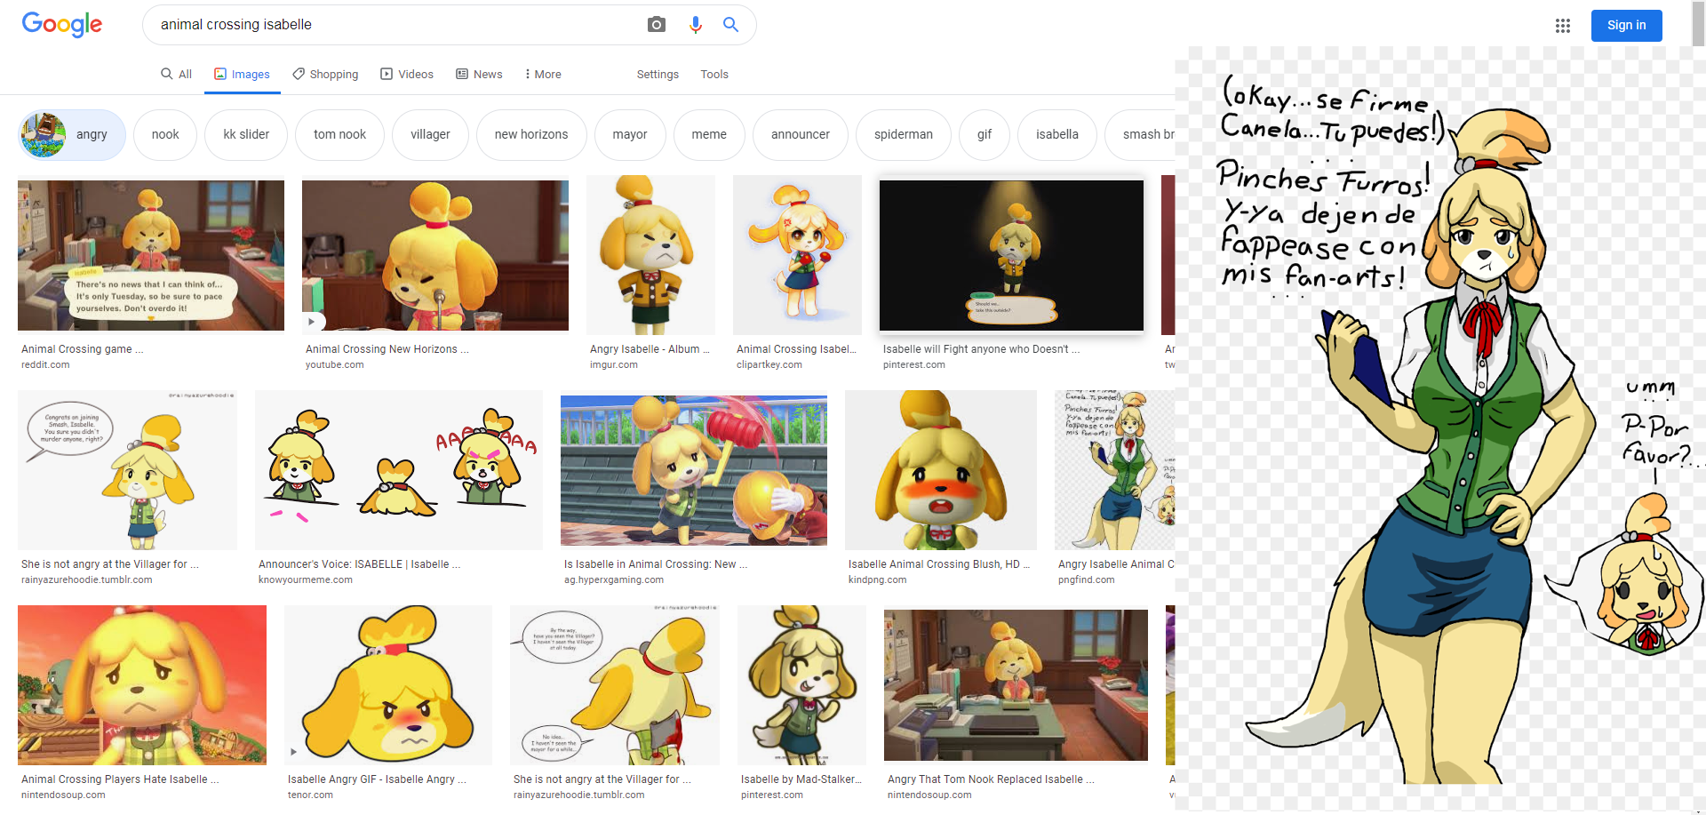Choose the 'meme' suggestion chip
This screenshot has height=815, width=1706.
tap(709, 135)
